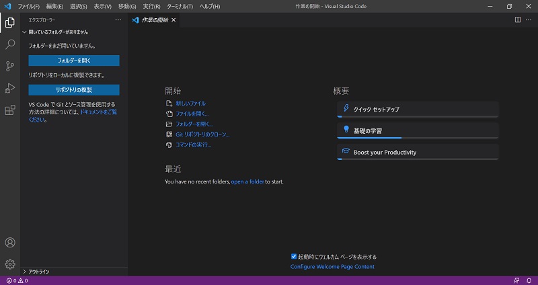Open the クイック セットアップ walkthrough card
The width and height of the screenshot is (538, 285).
[x=418, y=110]
